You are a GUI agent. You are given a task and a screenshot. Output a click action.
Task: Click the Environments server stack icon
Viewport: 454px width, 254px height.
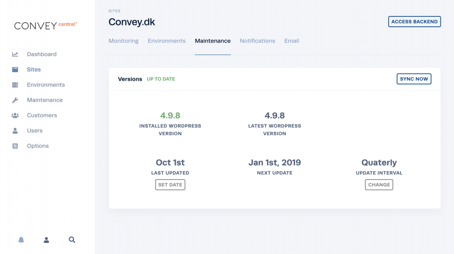[x=15, y=85]
